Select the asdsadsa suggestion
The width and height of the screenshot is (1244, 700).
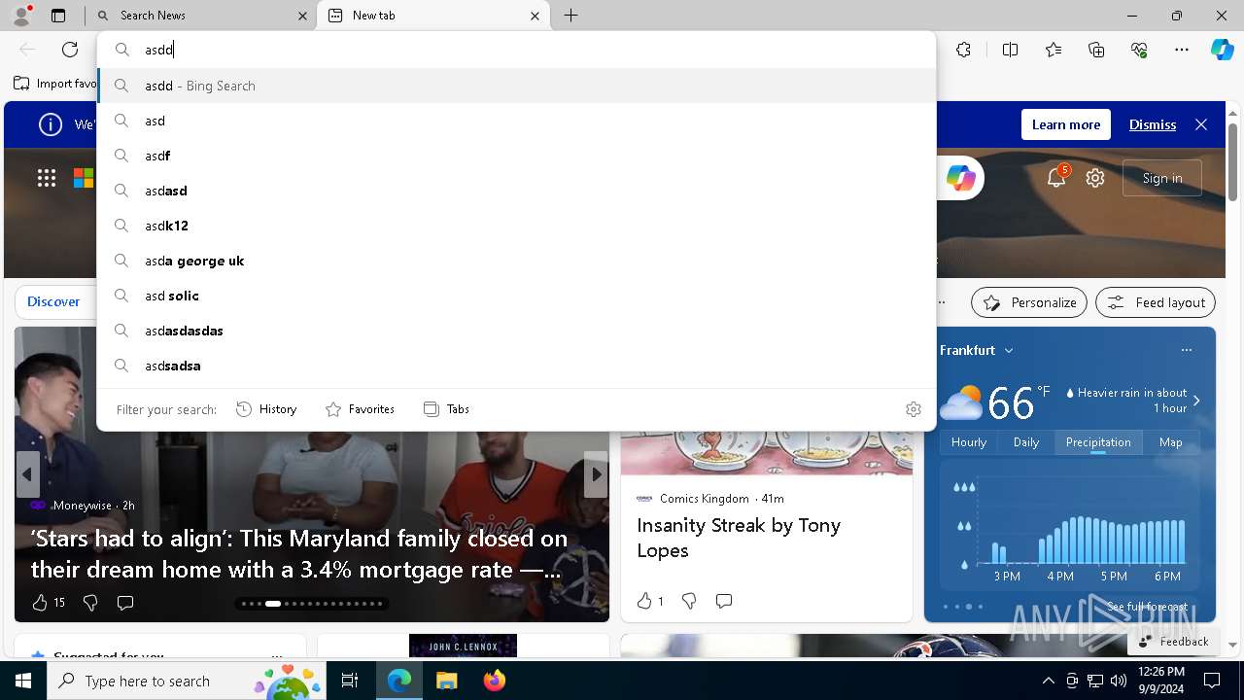[516, 366]
